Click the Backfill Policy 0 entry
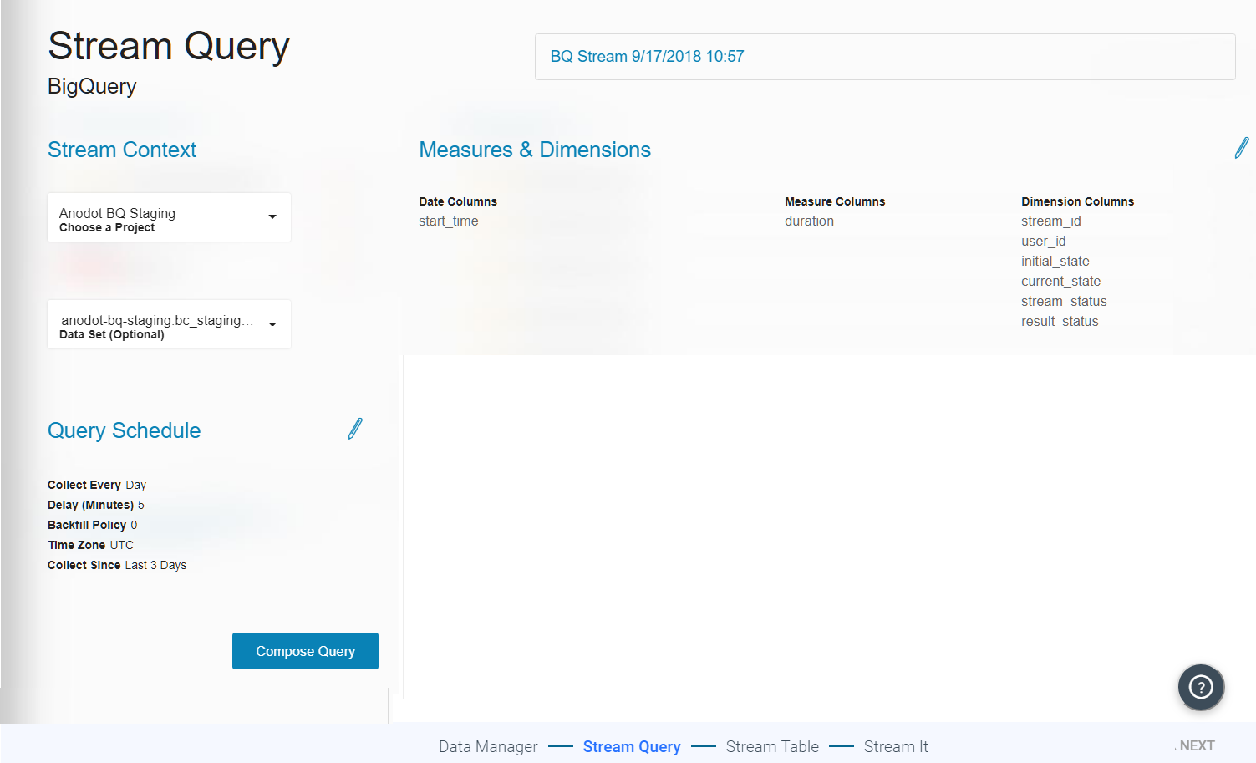The height and width of the screenshot is (763, 1256). pyautogui.click(x=93, y=525)
